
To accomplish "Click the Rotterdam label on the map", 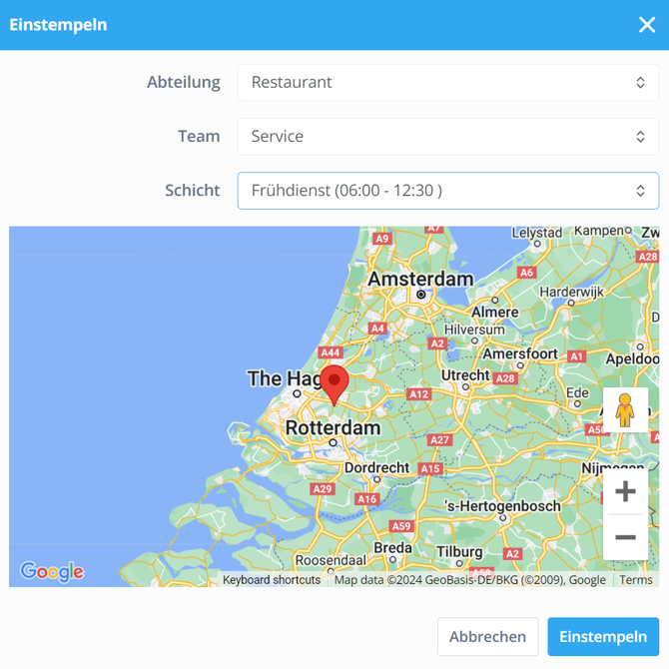I will 333,428.
